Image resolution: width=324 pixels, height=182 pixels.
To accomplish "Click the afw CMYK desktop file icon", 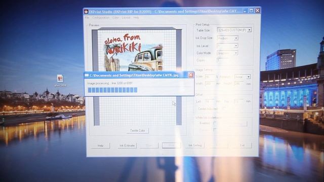I will (x=60, y=79).
